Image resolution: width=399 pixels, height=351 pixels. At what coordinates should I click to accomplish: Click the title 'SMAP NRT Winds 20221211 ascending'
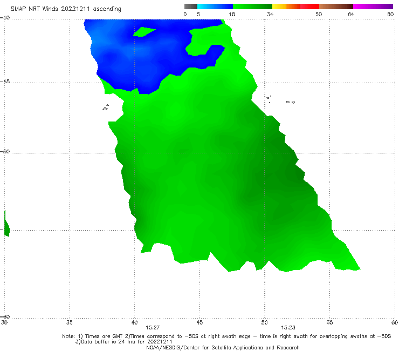pyautogui.click(x=66, y=9)
